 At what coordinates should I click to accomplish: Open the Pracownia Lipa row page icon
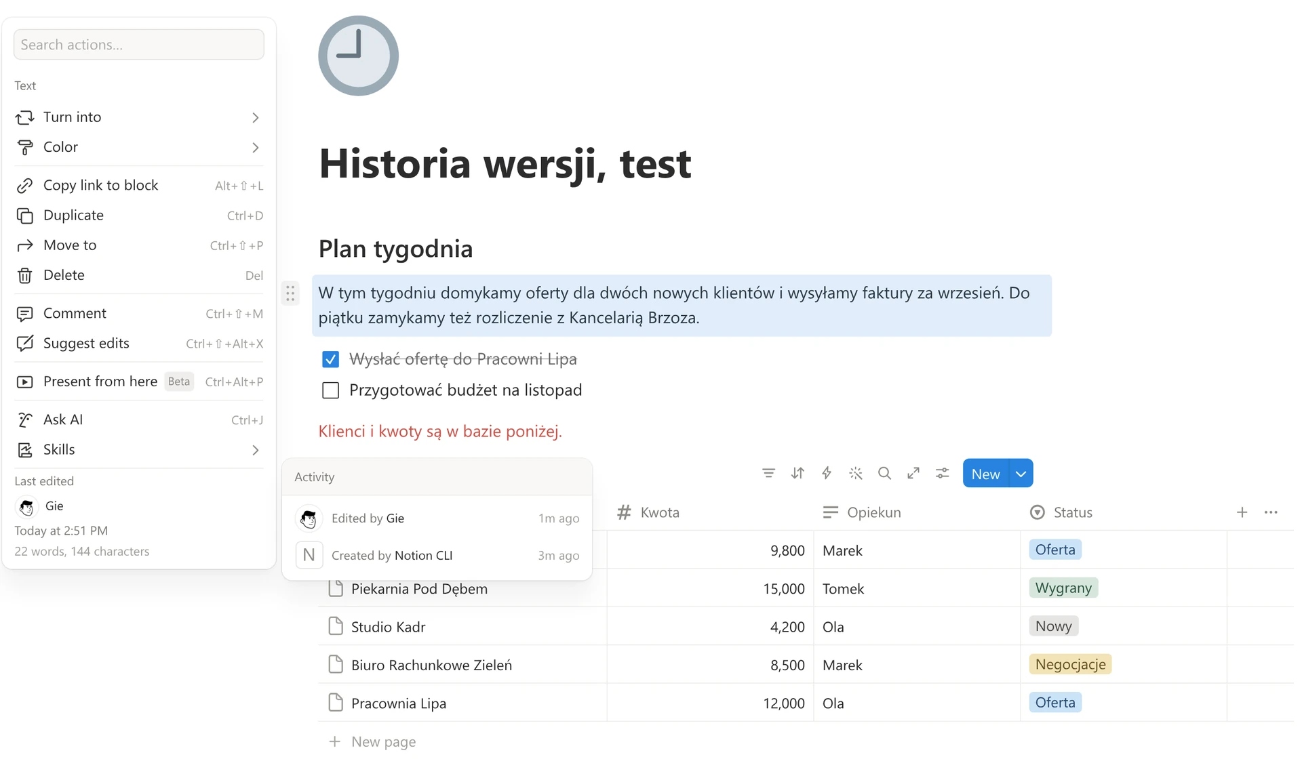click(x=336, y=703)
